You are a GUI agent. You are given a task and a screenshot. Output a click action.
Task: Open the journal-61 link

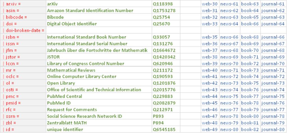click(273, 4)
